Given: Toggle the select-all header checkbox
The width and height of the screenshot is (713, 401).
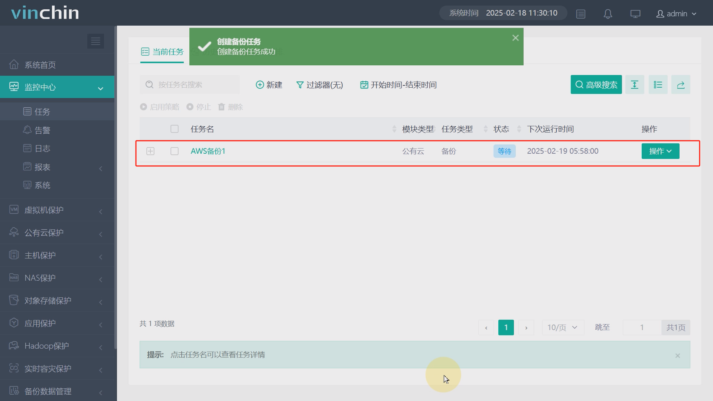Looking at the screenshot, I should click(x=175, y=129).
